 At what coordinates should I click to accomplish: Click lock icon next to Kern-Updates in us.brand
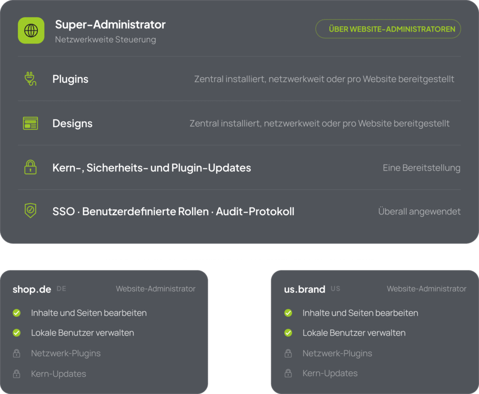click(288, 373)
